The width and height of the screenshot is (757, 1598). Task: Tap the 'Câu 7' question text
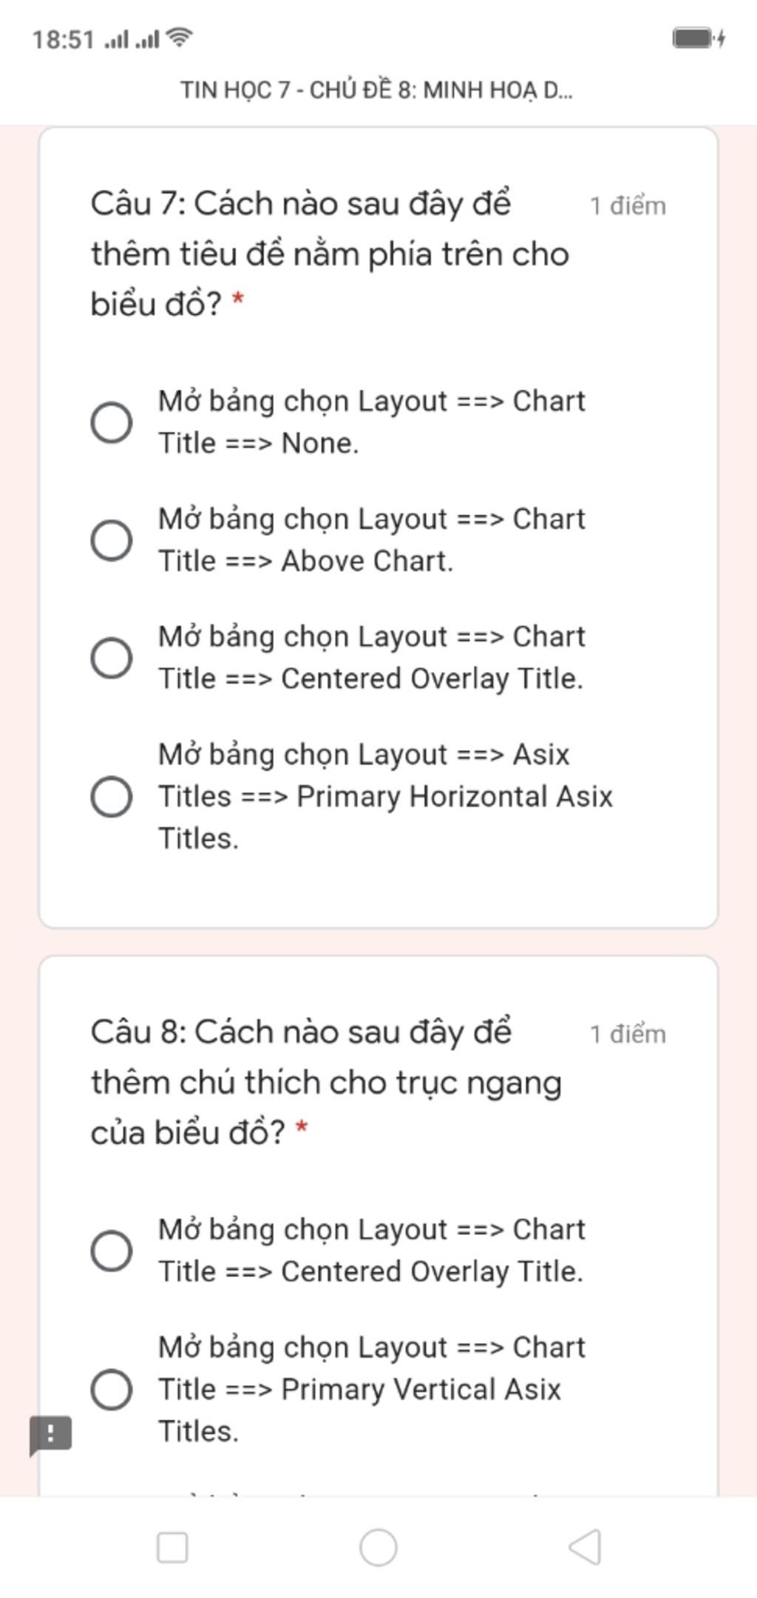pos(329,254)
